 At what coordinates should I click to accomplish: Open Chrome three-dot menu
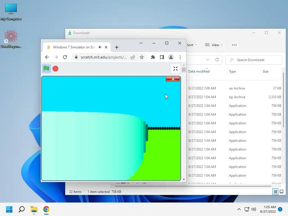(x=180, y=57)
